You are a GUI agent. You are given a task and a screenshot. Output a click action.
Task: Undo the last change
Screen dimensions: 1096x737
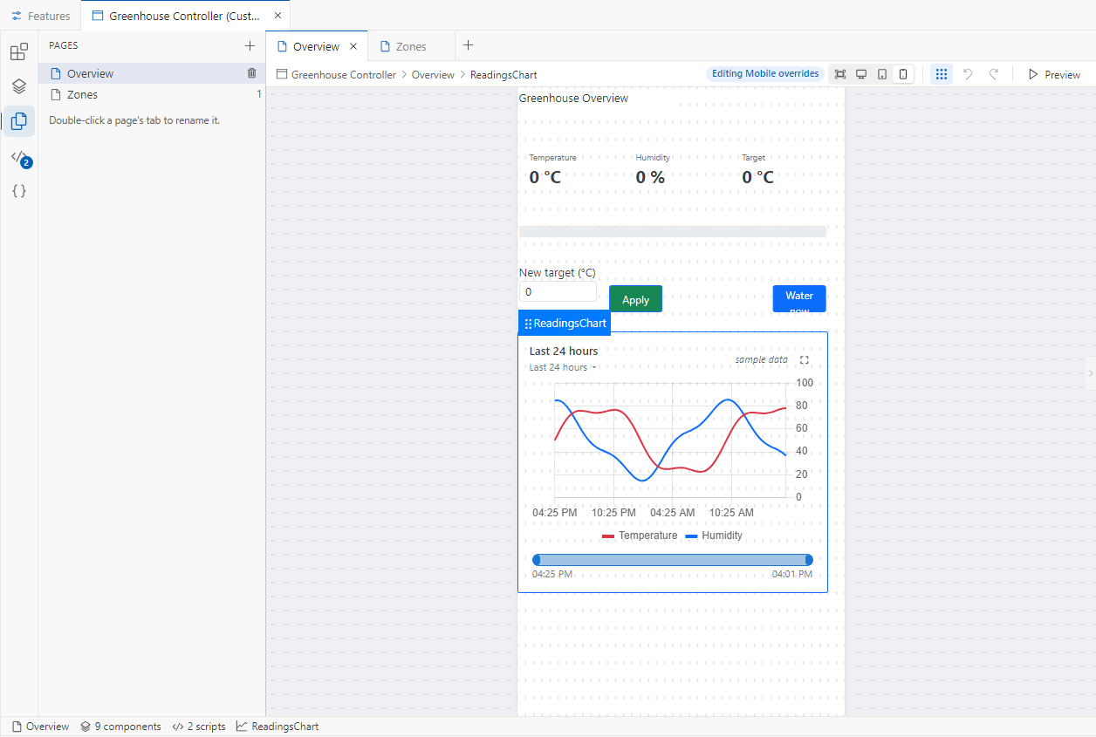pos(968,74)
